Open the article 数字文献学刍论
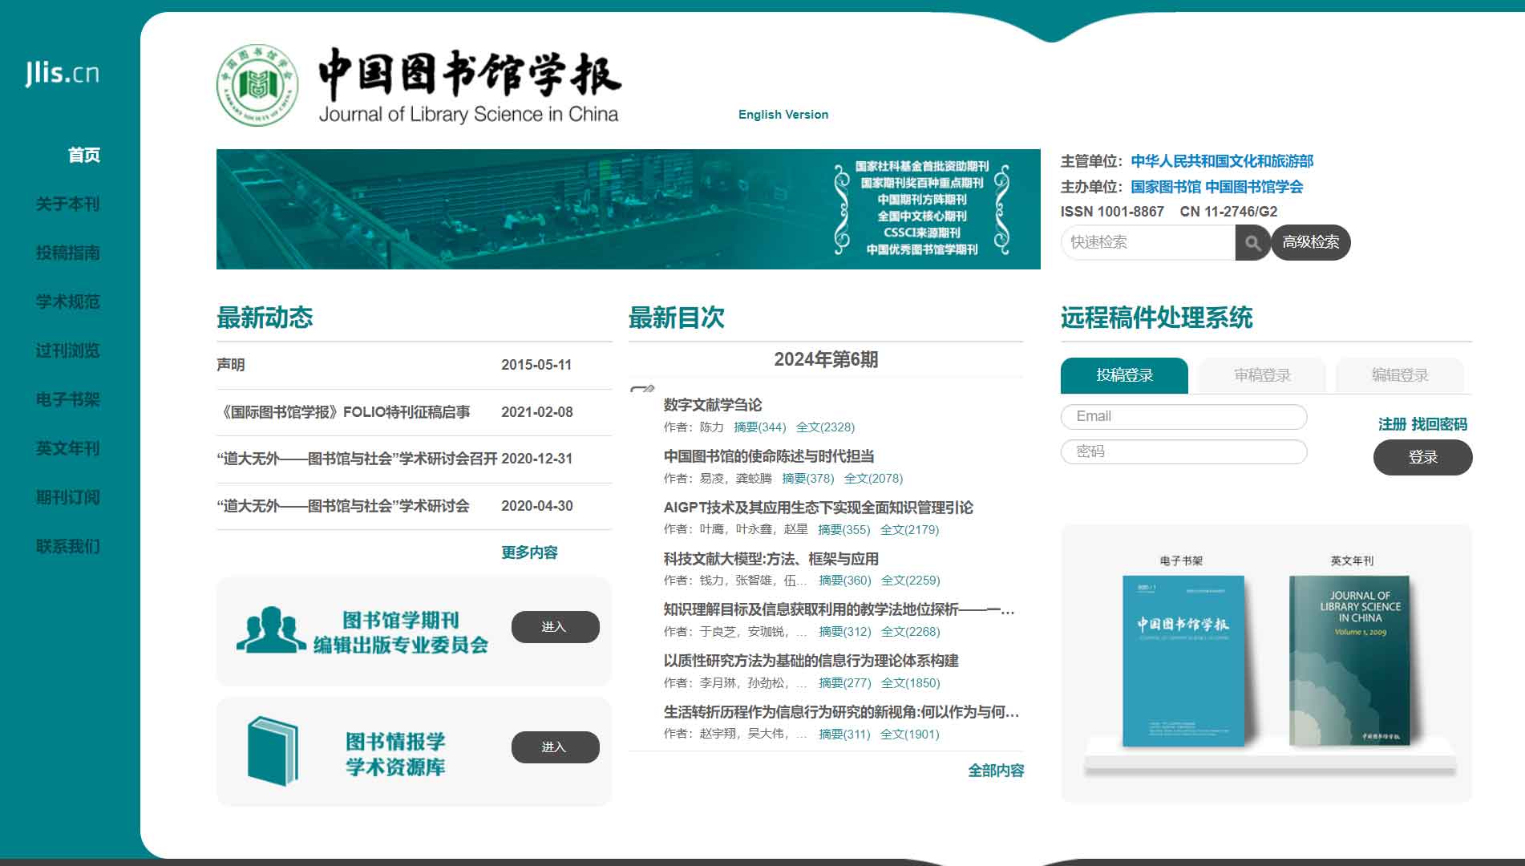Viewport: 1525px width, 866px height. coord(713,405)
